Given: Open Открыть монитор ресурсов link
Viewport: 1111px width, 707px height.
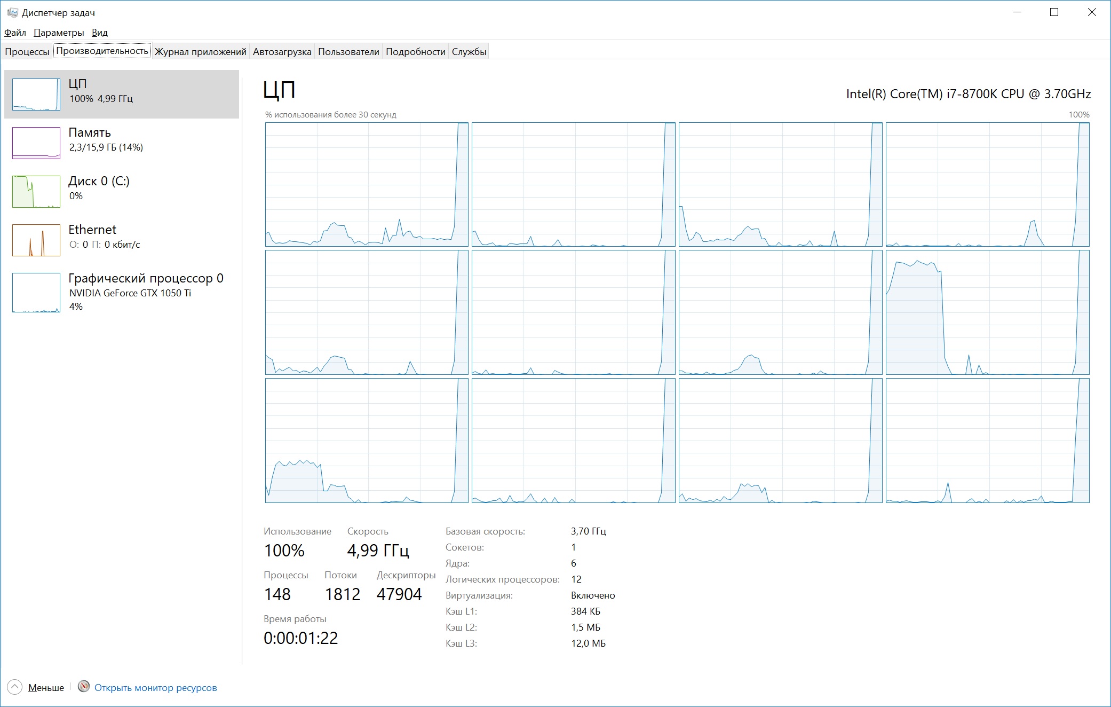Looking at the screenshot, I should (156, 688).
